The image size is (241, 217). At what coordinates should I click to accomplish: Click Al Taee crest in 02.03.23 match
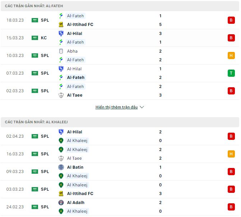[61, 95]
